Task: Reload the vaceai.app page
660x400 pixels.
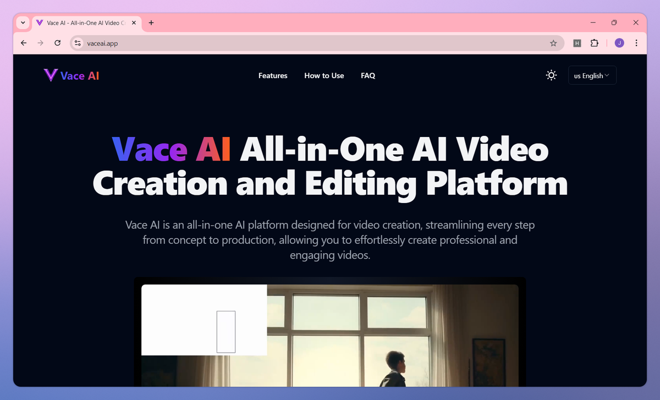Action: coord(57,43)
